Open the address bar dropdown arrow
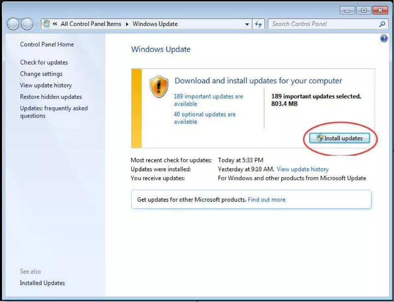This screenshot has height=302, width=394. [x=247, y=24]
